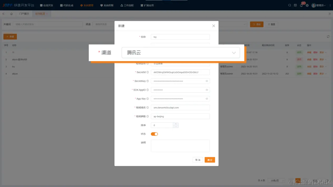Viewport: 333px width, 187px height.
Task: Open the notification bell
Action: click(301, 5)
